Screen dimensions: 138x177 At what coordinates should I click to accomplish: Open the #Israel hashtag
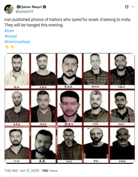(11, 36)
